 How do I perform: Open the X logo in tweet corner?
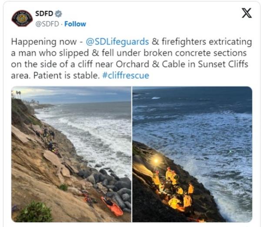click(247, 13)
